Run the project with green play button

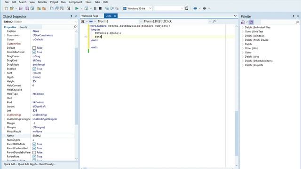(77, 8)
